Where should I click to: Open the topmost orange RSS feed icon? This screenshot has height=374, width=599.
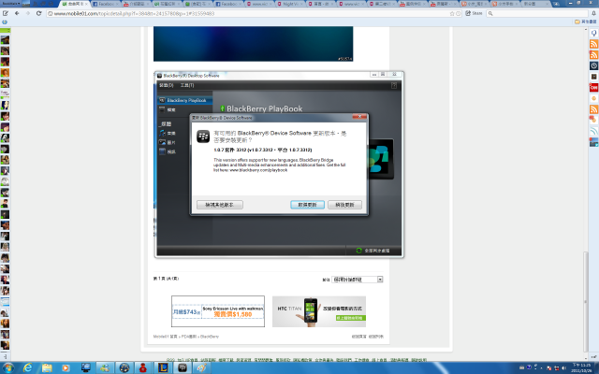[593, 44]
